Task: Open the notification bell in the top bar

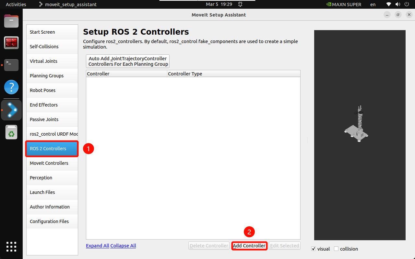Action: (240, 5)
